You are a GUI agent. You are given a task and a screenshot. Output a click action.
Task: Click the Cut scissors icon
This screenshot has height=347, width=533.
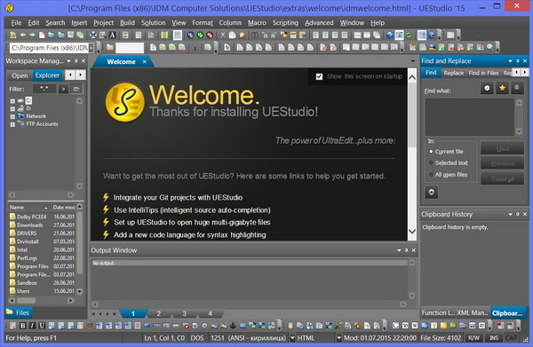(223, 35)
